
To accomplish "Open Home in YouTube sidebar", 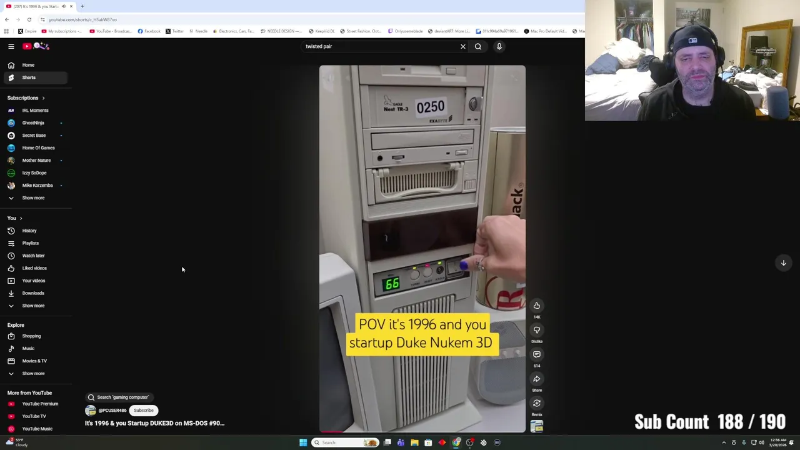I will pyautogui.click(x=36, y=65).
